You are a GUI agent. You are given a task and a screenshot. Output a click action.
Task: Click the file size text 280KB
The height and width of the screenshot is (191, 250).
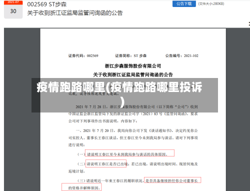pos(211,3)
